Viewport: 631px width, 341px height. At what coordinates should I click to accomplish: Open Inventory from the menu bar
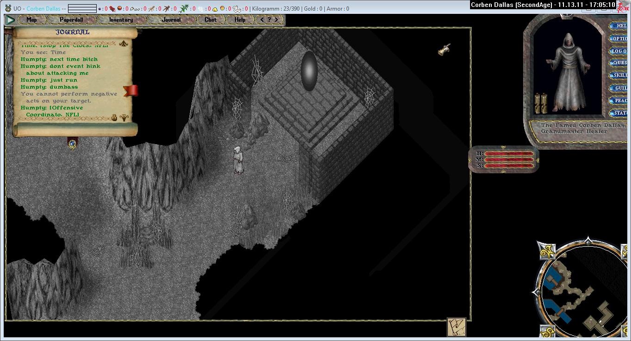click(x=121, y=20)
